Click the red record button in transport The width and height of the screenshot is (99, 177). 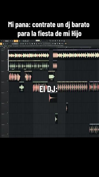pyautogui.click(x=4, y=41)
